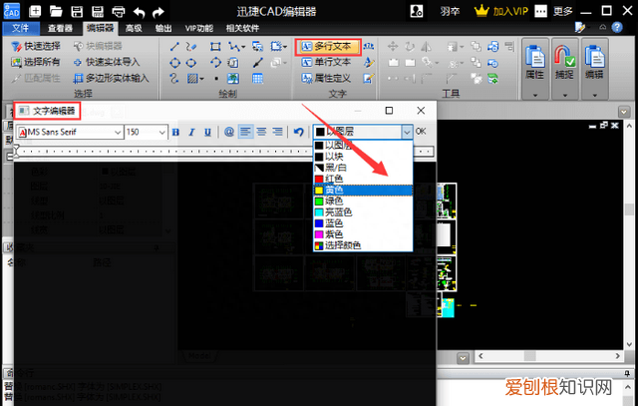
Task: Toggle italic formatting in text editor
Action: click(x=191, y=132)
